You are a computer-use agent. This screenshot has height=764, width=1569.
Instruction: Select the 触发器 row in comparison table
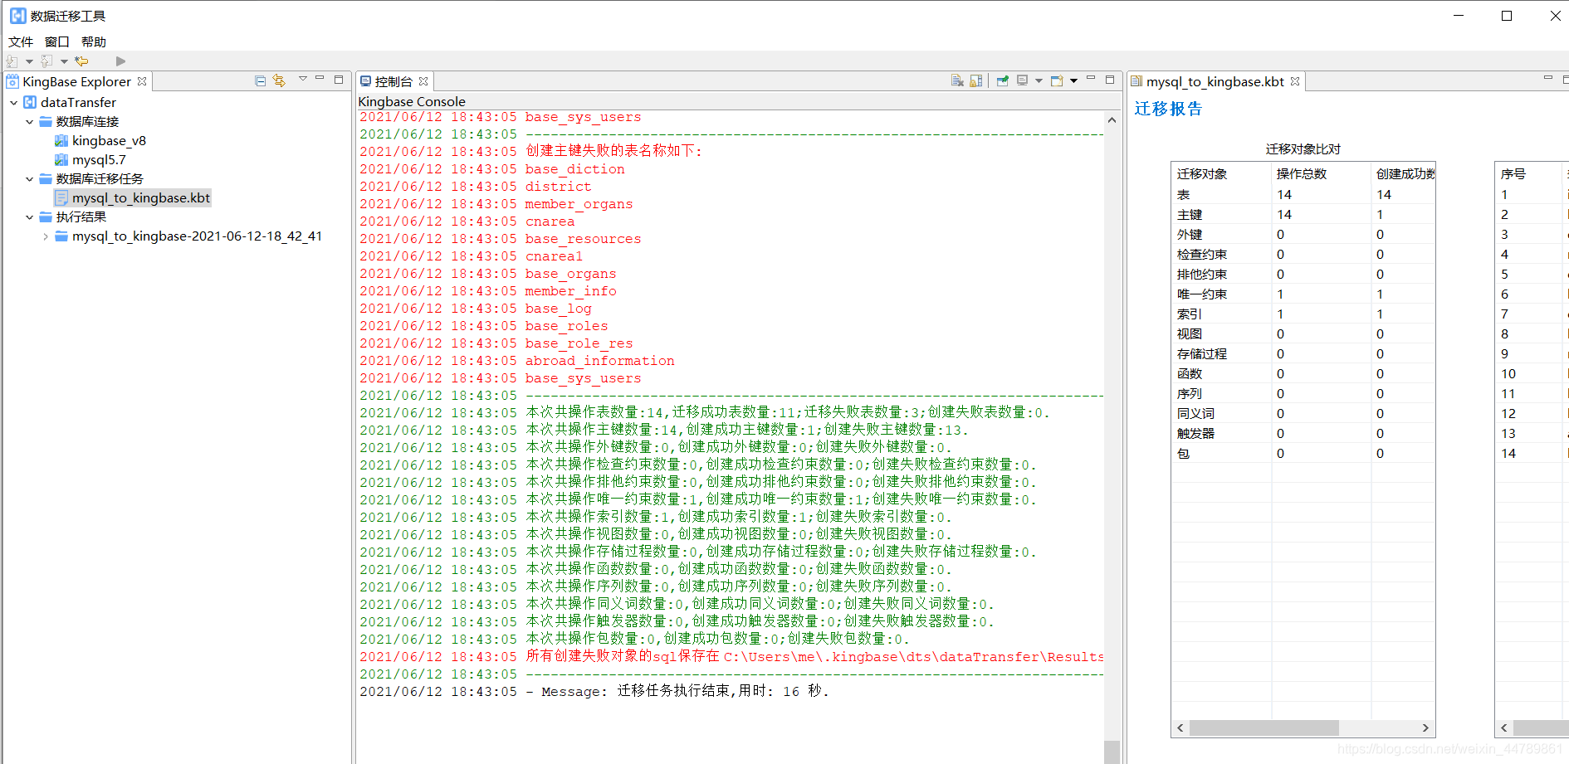(1303, 433)
